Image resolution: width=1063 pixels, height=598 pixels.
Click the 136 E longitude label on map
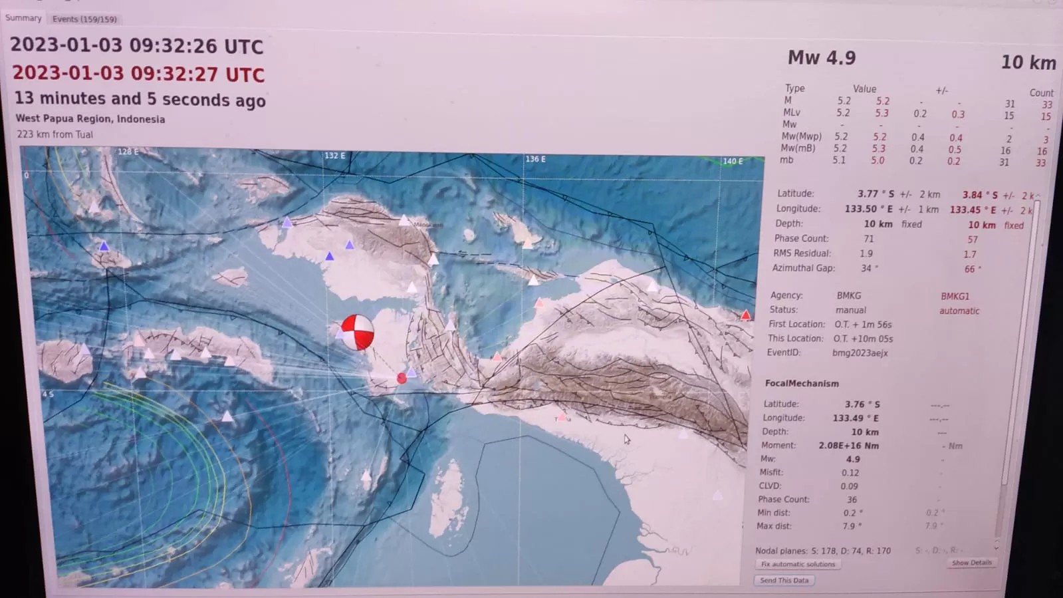click(535, 159)
